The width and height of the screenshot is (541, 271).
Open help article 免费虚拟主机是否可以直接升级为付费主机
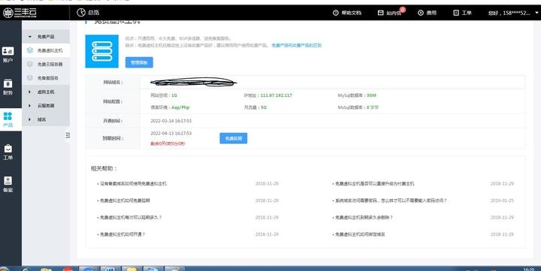[x=374, y=184]
